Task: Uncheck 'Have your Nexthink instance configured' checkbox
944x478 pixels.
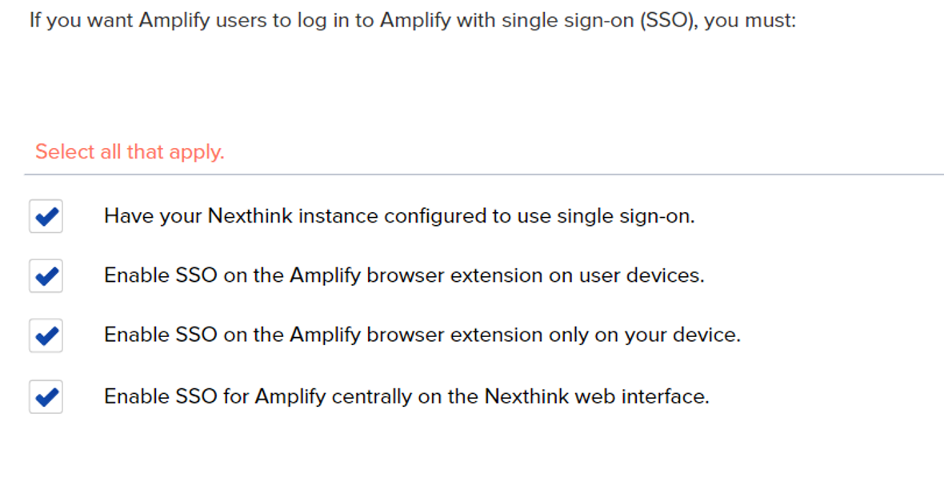Action: tap(46, 215)
